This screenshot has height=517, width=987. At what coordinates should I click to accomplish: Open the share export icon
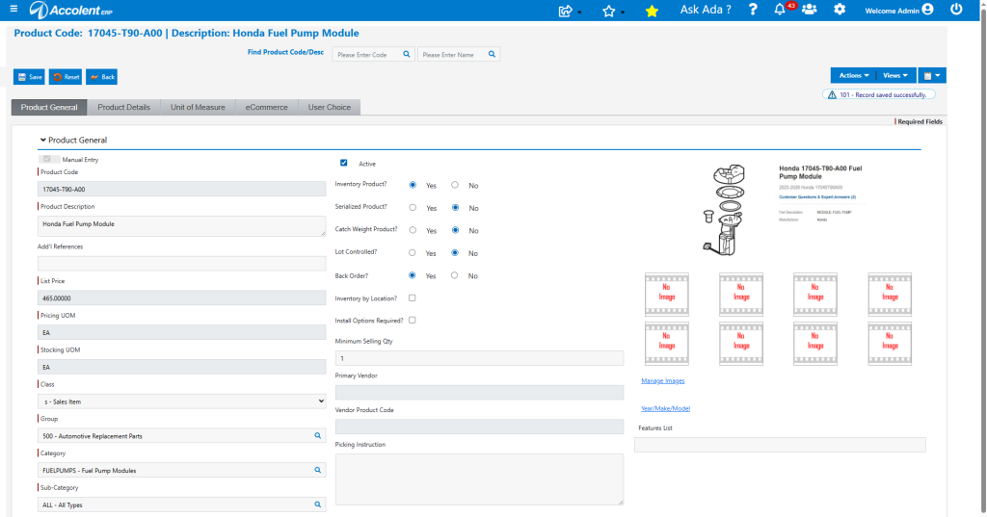pos(565,11)
